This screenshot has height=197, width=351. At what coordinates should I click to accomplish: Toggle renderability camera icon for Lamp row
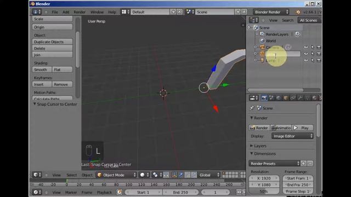point(319,60)
